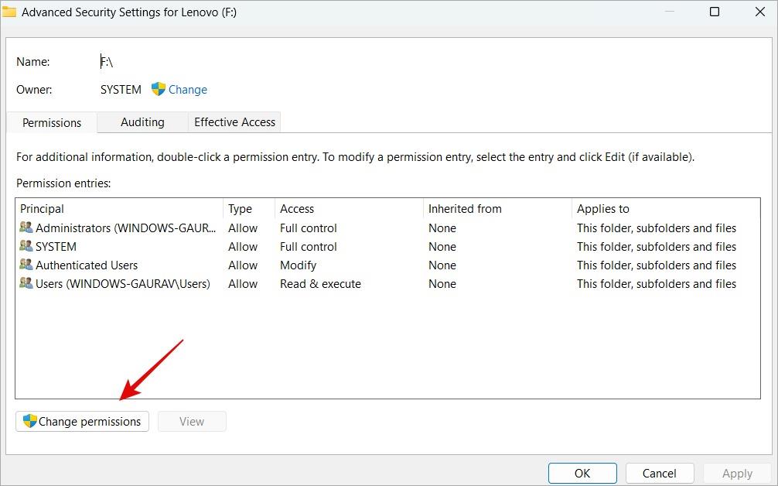Select the Administrators (WINDOWS-GAUR... entry
This screenshot has width=778, height=486.
click(125, 228)
